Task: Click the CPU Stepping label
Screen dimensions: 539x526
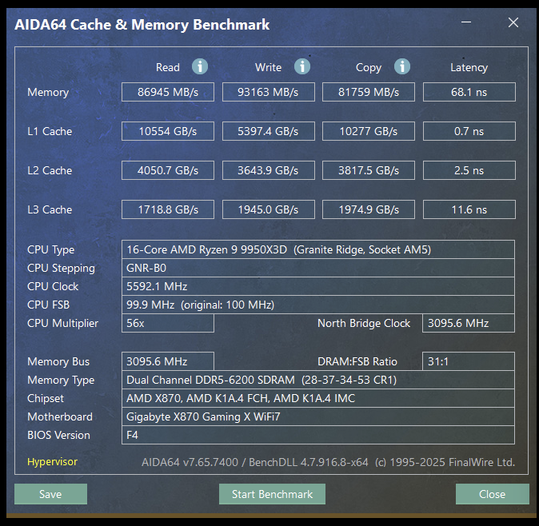Action: (62, 269)
